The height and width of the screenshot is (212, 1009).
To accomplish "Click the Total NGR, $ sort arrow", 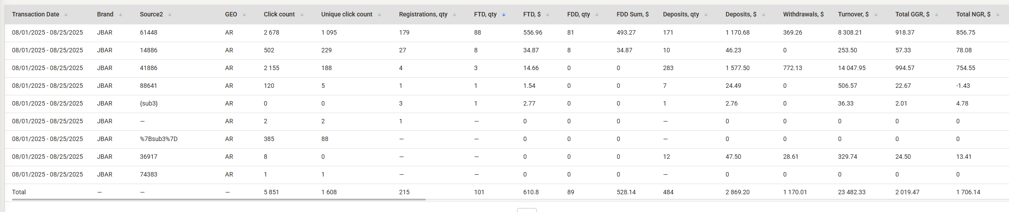I will (x=998, y=15).
